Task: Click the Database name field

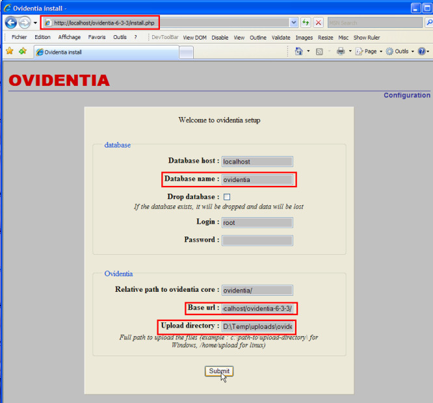Action: (257, 179)
